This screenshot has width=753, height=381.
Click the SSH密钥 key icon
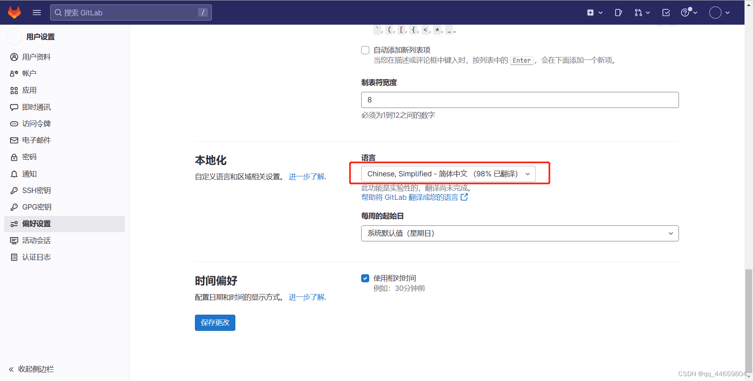14,190
